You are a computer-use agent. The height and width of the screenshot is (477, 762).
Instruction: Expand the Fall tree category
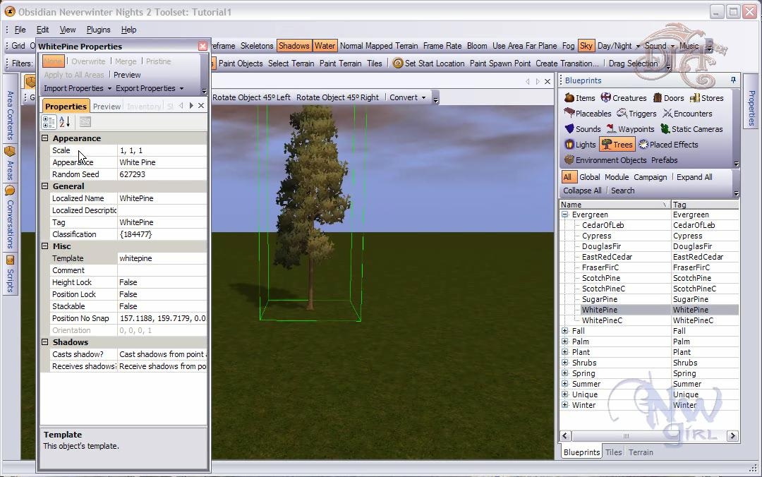click(x=564, y=331)
